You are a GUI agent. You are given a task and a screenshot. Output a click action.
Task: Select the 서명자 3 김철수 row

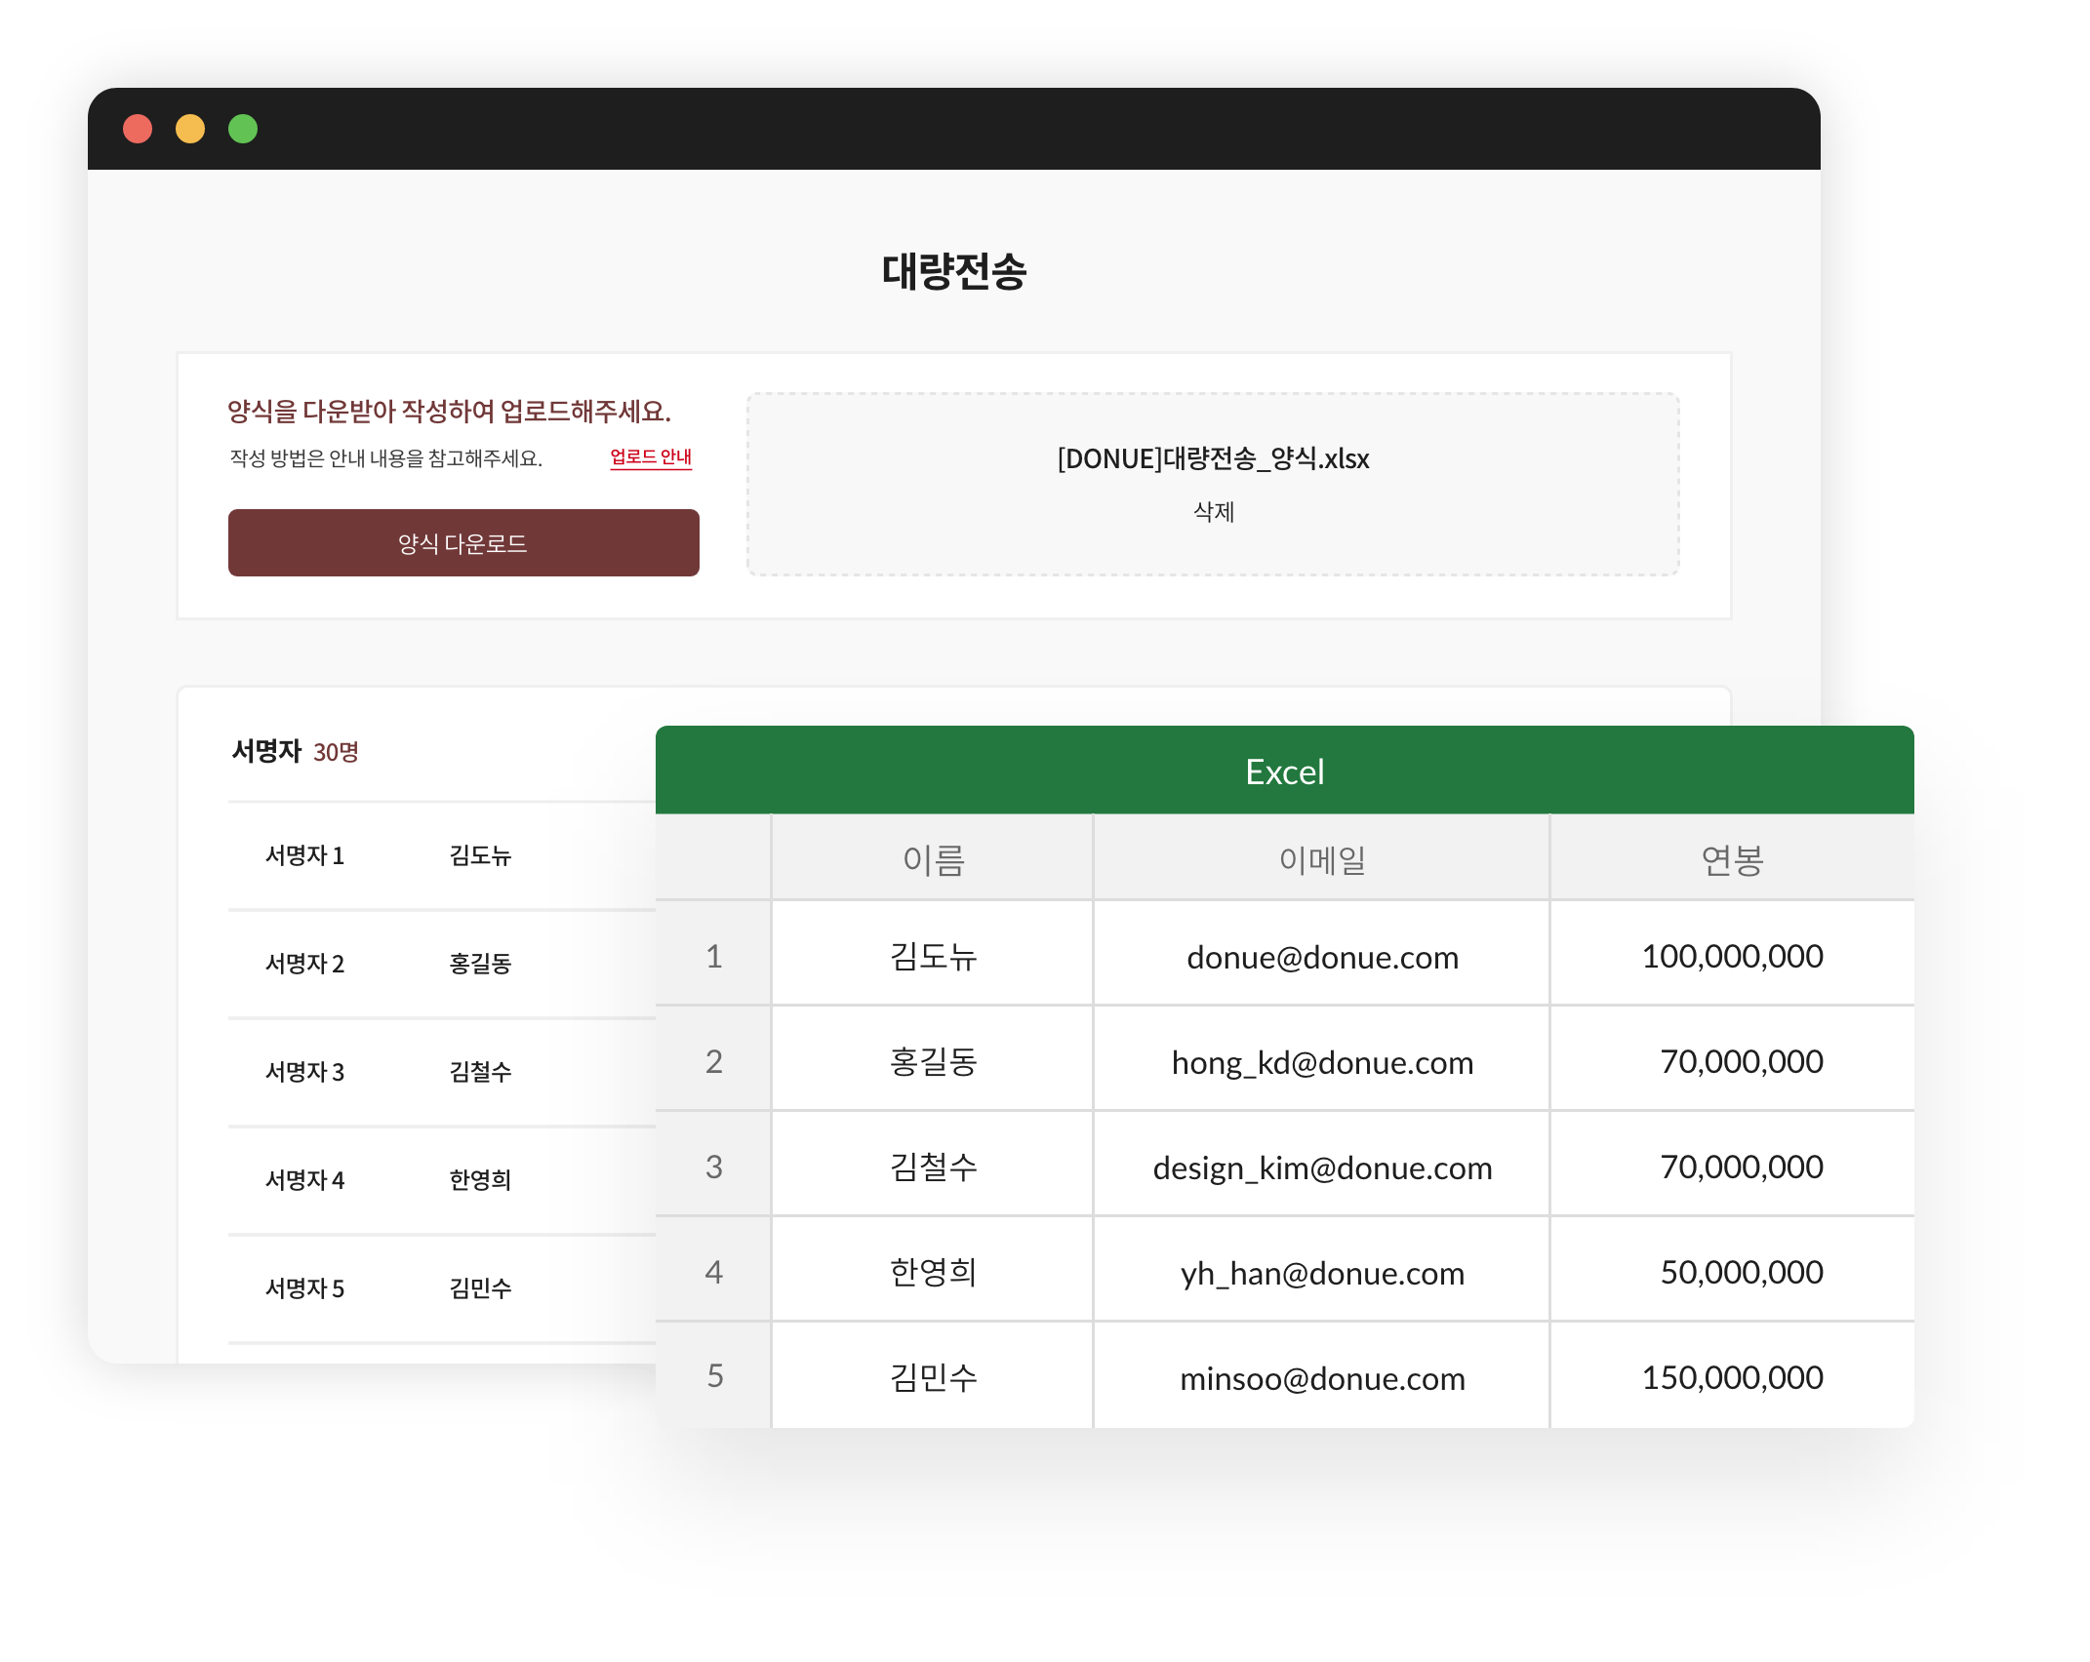[439, 1073]
